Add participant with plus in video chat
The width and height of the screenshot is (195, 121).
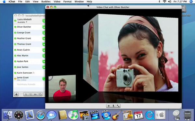(x=109, y=106)
